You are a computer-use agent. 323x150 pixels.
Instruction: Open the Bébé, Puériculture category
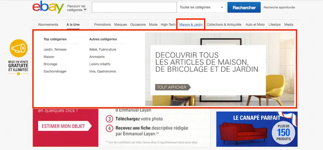point(103,50)
